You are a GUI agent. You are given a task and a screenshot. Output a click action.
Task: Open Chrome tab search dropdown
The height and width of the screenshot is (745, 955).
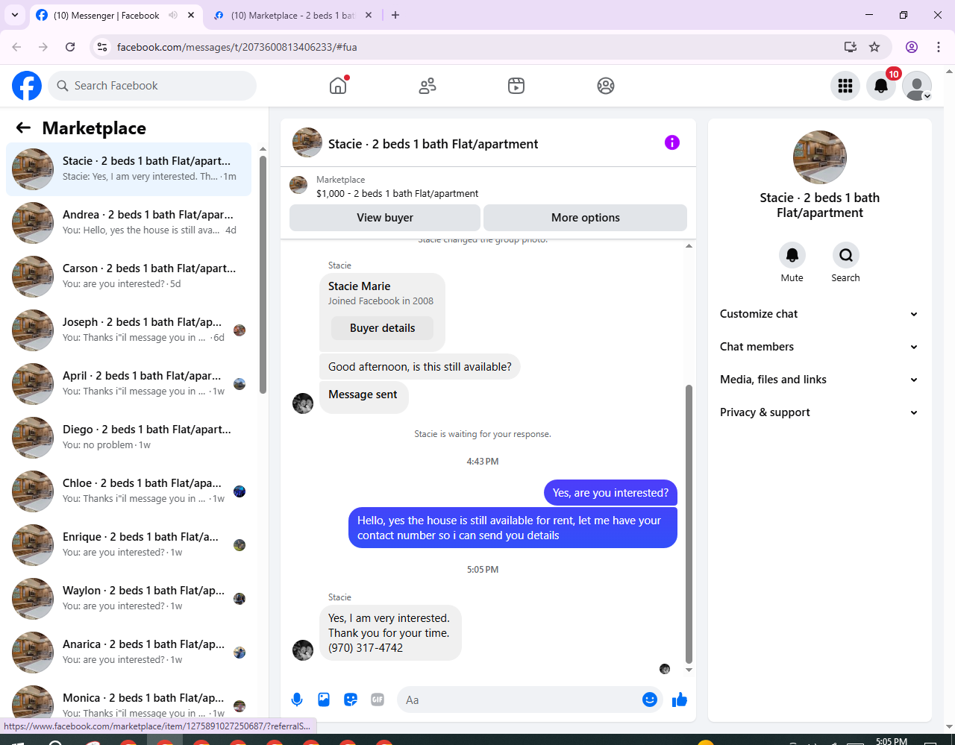15,15
